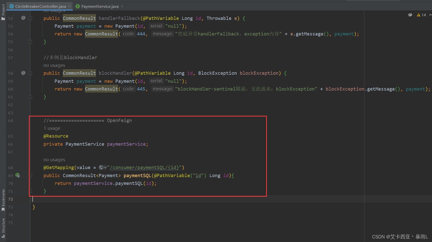The image size is (432, 242).
Task: Click the OpenFeign comment on line 64
Action: coord(88,120)
